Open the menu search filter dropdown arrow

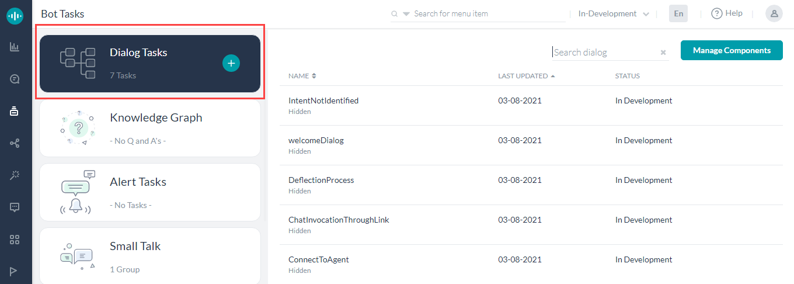coord(406,14)
